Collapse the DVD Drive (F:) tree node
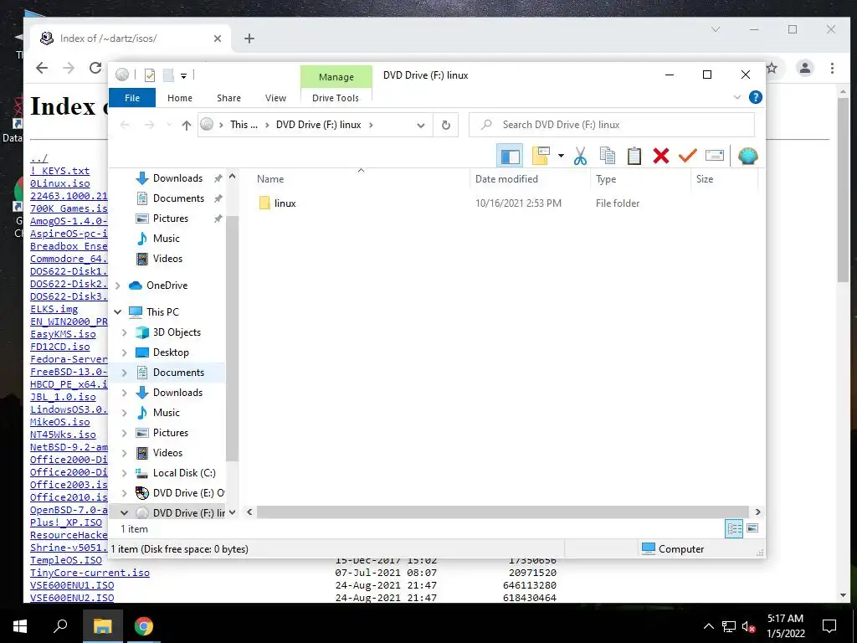This screenshot has height=643, width=857. pos(125,512)
